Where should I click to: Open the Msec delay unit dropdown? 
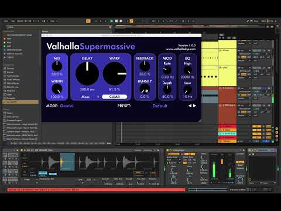90,97
